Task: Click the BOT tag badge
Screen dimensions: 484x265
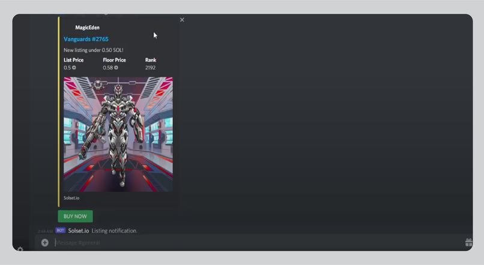Action: coord(61,230)
